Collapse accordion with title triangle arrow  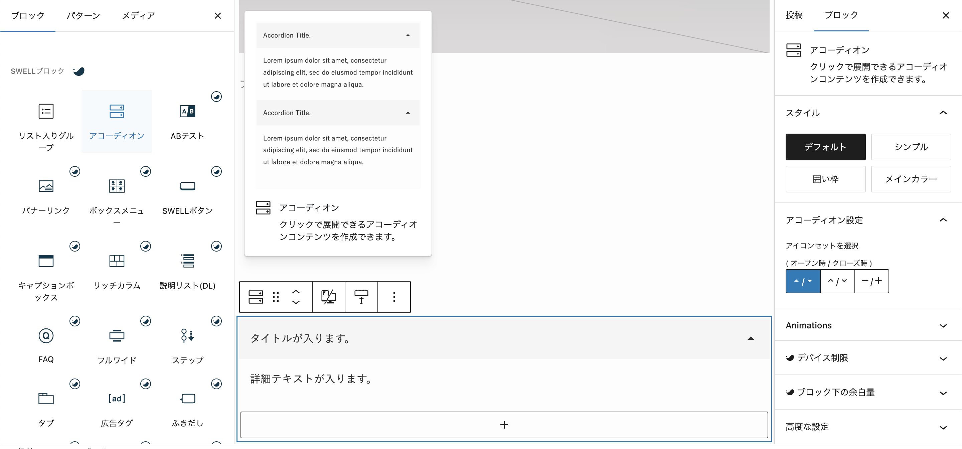point(751,338)
